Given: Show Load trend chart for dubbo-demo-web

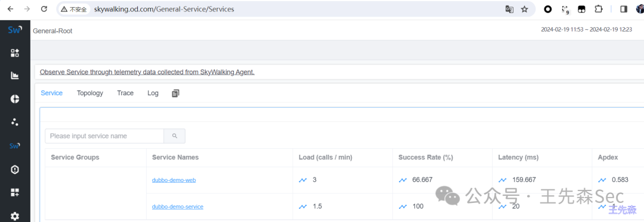Looking at the screenshot, I should 303,180.
